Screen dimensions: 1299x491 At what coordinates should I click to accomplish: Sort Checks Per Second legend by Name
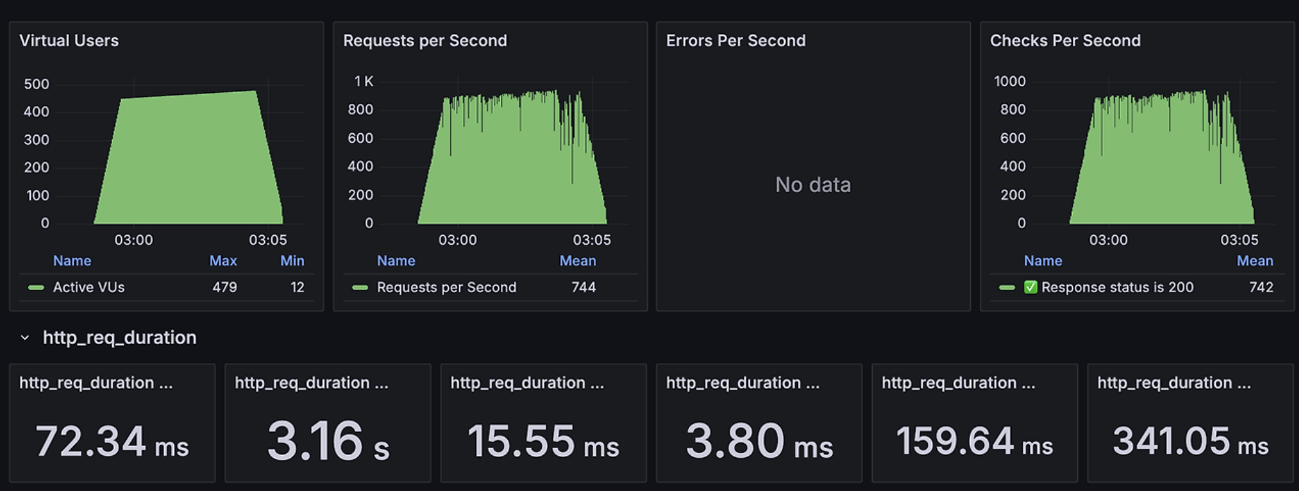(x=1043, y=261)
